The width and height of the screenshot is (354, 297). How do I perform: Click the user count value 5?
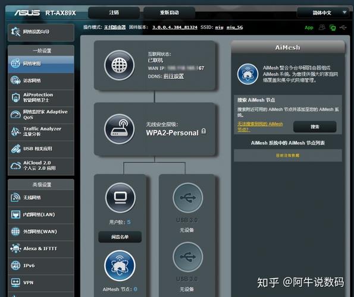[129, 222]
